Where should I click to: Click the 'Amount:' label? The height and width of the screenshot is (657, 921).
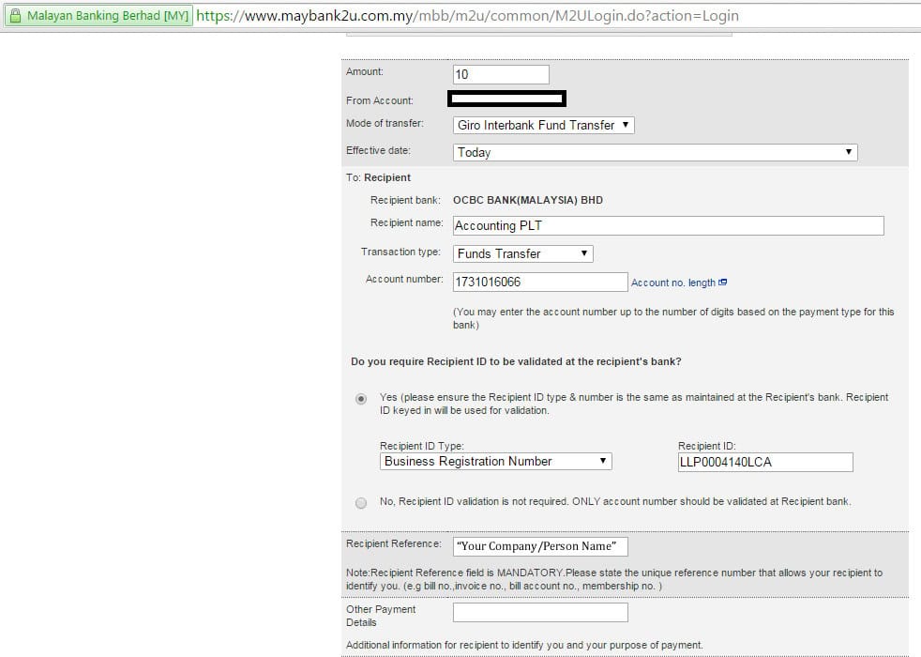point(365,71)
